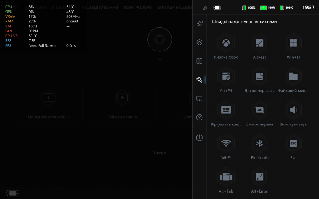
Task: Open the display settings sidebar icon
Action: [199, 99]
